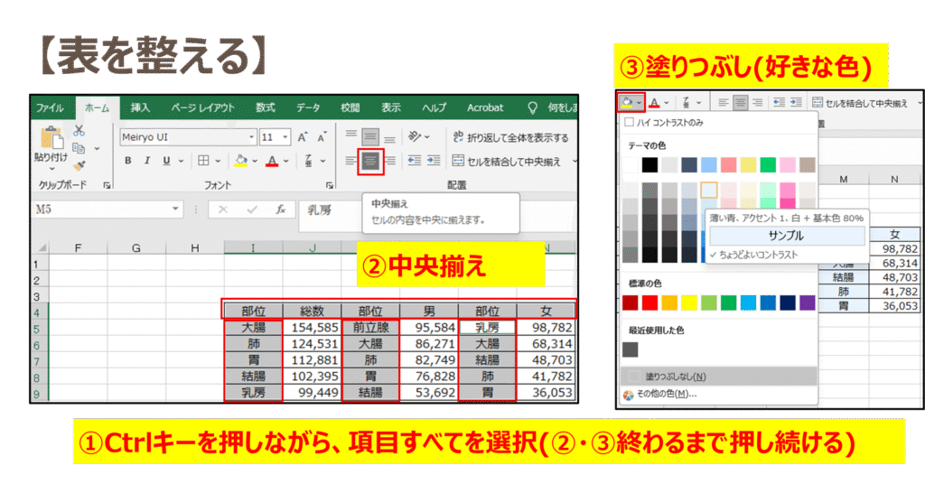Pick the yellow swatch under 標準の色
This screenshot has height=484, width=925.
(x=688, y=302)
